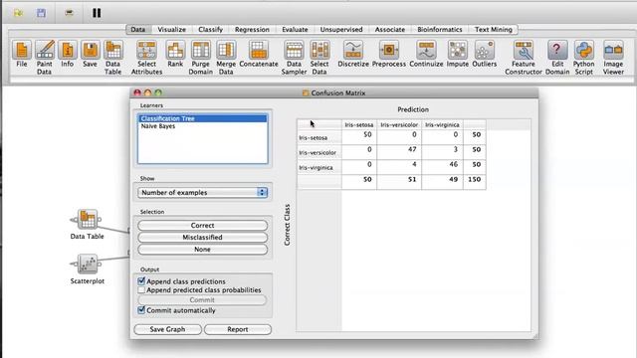Click the Correct selection button
Screen dimensions: 637x358
[x=202, y=226]
